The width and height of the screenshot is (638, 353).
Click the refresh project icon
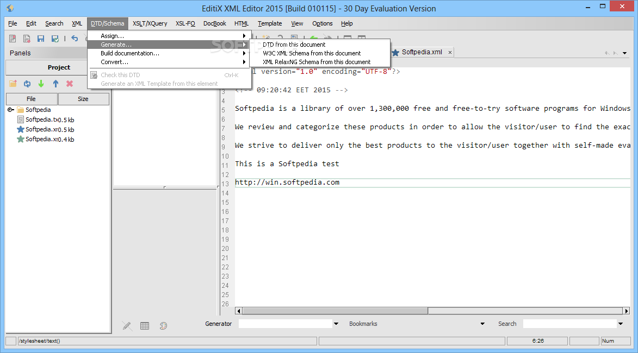(x=27, y=84)
